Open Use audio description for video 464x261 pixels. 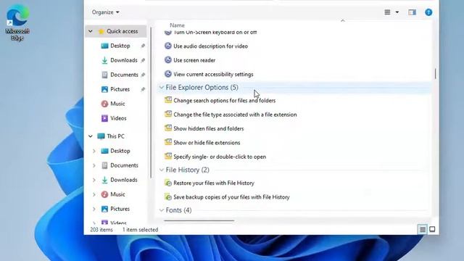(210, 46)
